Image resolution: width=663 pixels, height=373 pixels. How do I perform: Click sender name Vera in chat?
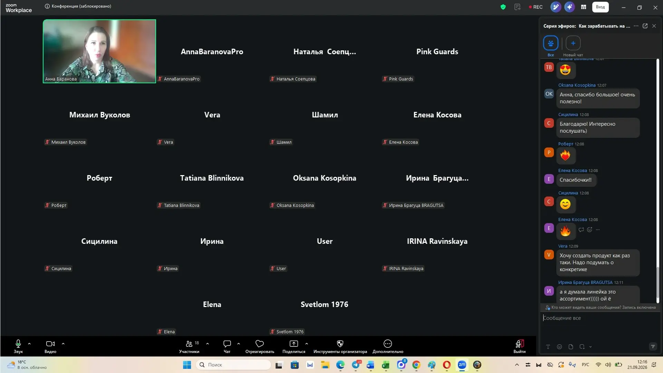(563, 246)
